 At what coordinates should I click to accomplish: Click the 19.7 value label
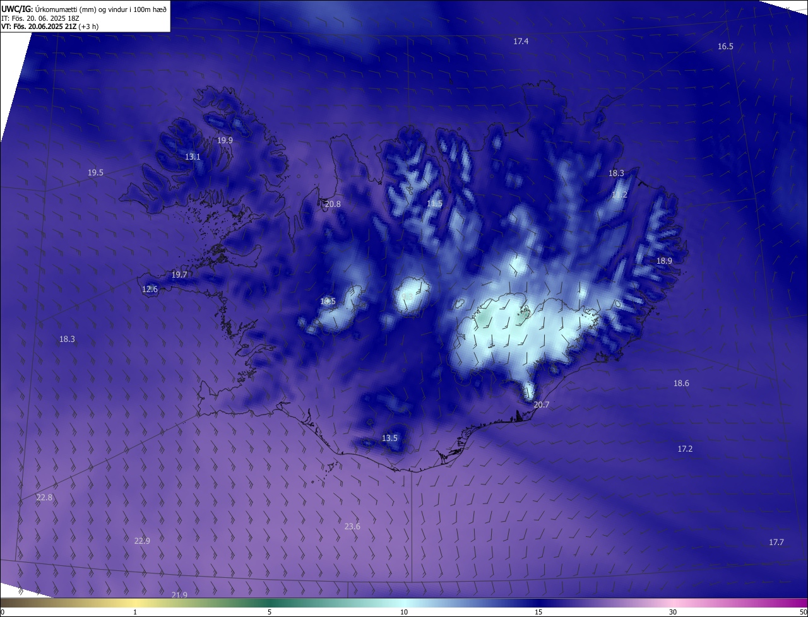179,274
